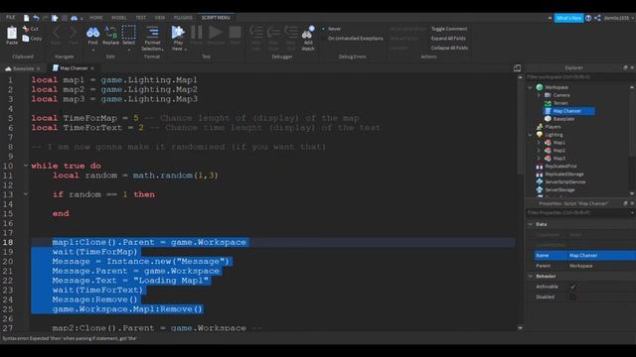Expand the Map1 tree node

(x=539, y=143)
